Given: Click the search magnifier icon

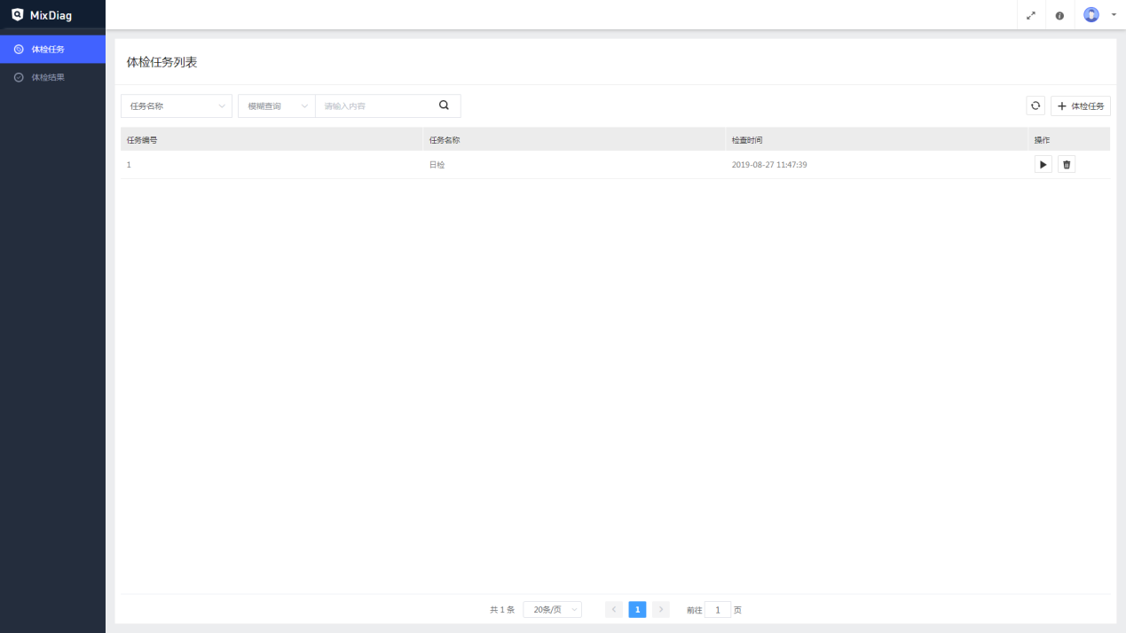Looking at the screenshot, I should tap(444, 105).
